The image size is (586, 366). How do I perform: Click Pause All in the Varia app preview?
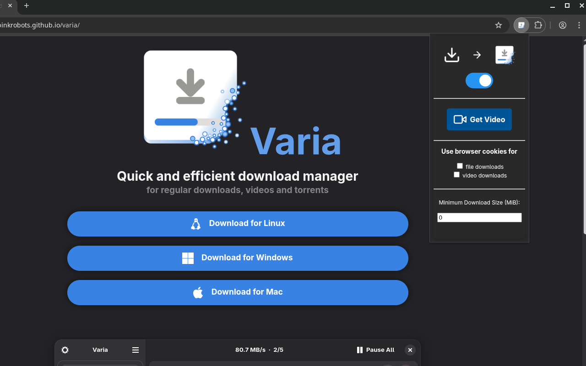pyautogui.click(x=375, y=350)
